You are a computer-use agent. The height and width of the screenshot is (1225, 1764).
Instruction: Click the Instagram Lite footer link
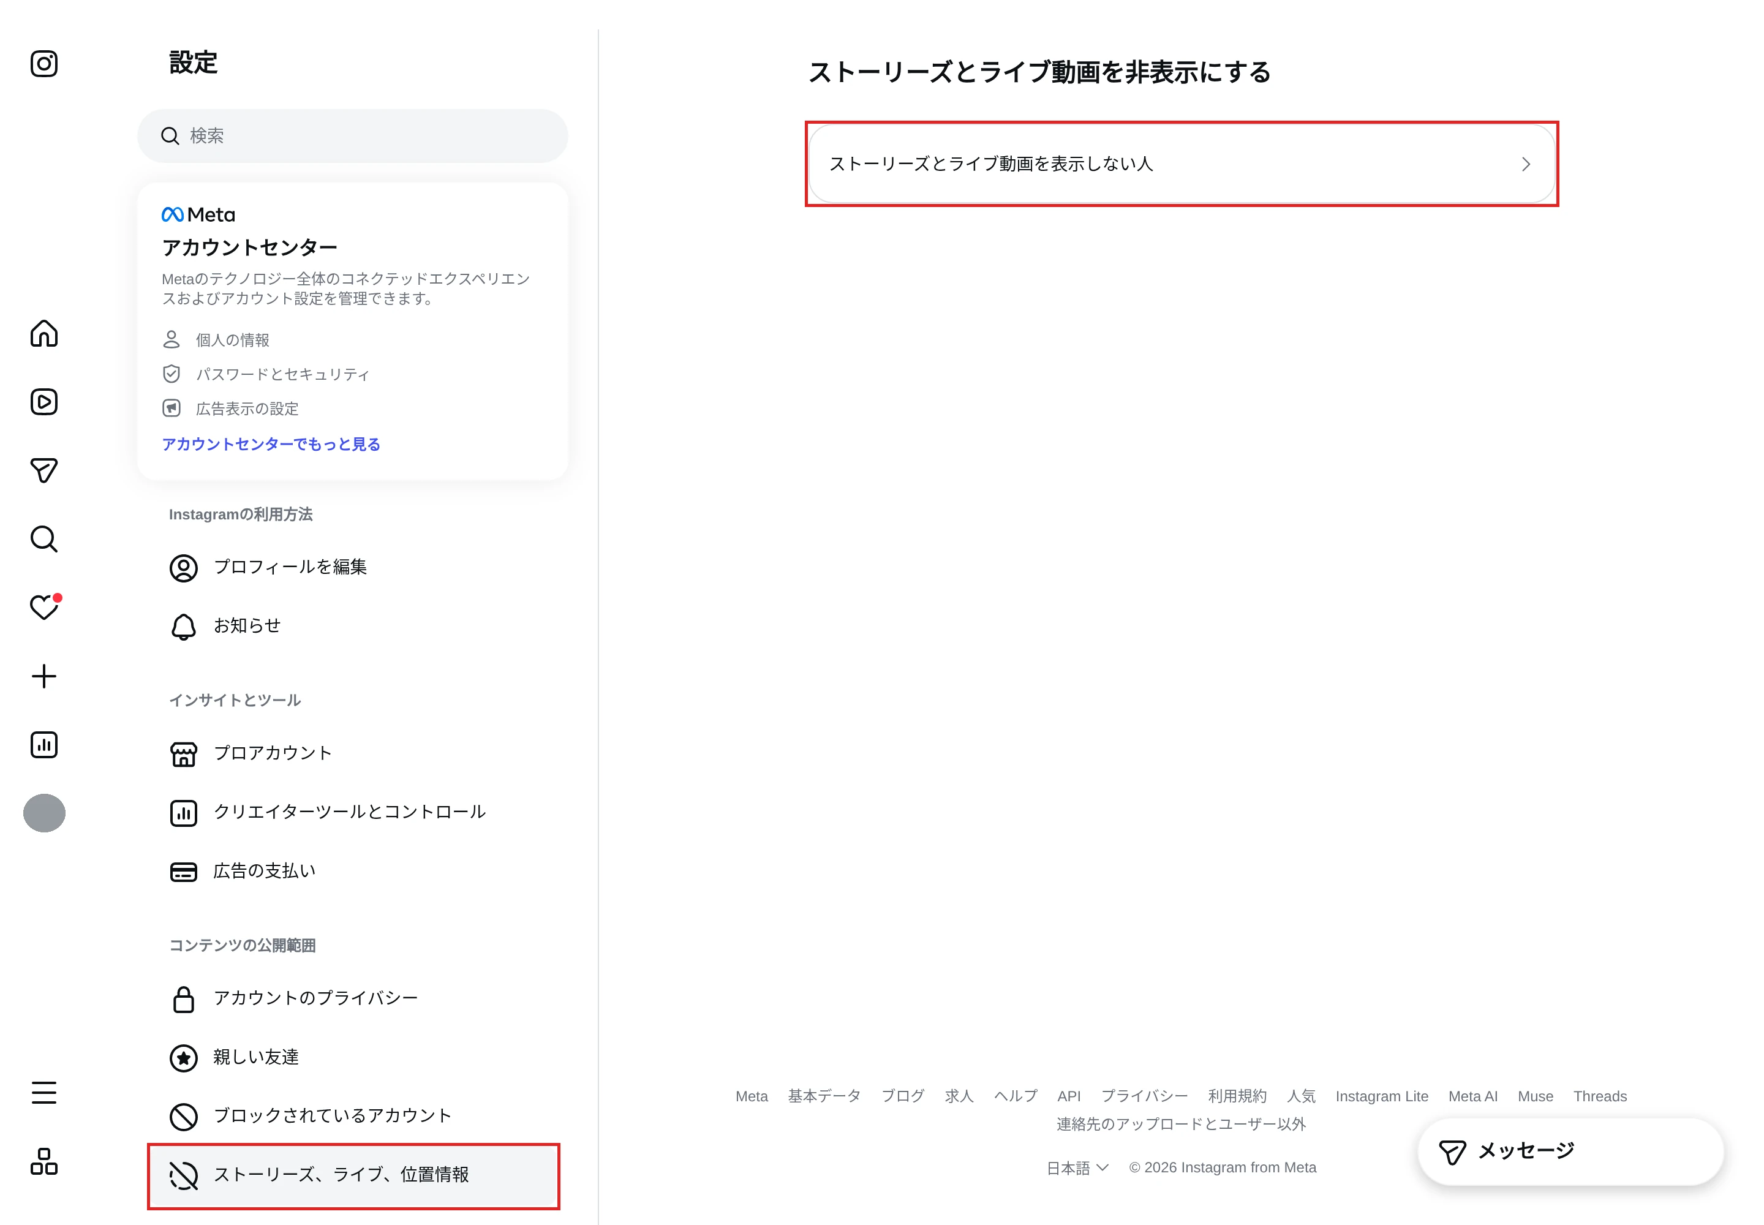1382,1097
